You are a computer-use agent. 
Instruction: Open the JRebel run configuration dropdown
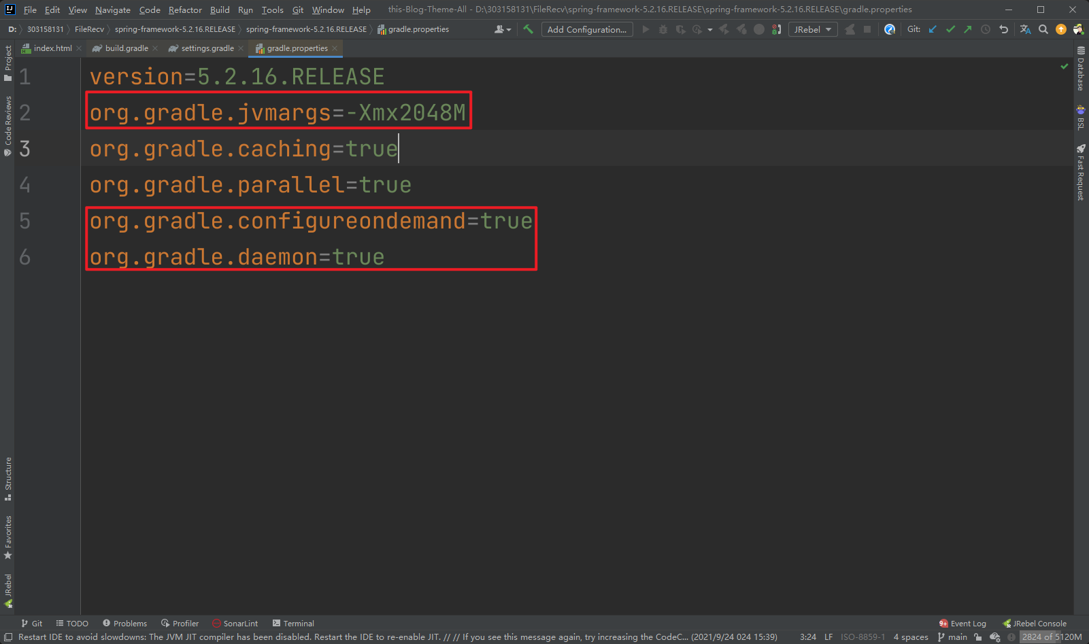pyautogui.click(x=813, y=29)
